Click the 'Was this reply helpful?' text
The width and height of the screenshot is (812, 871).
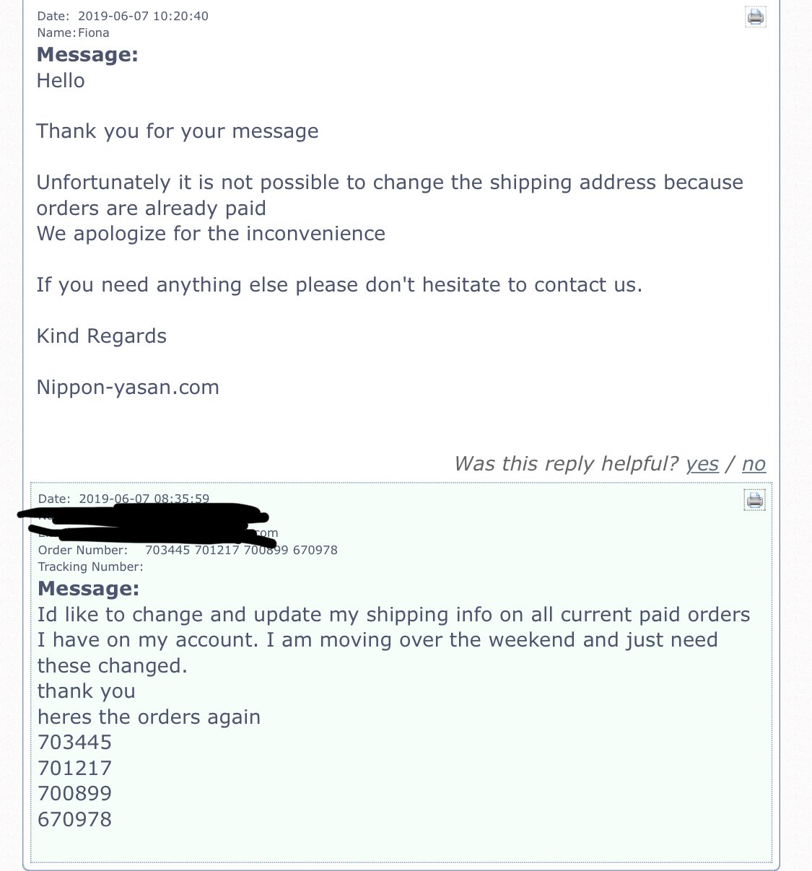[566, 463]
